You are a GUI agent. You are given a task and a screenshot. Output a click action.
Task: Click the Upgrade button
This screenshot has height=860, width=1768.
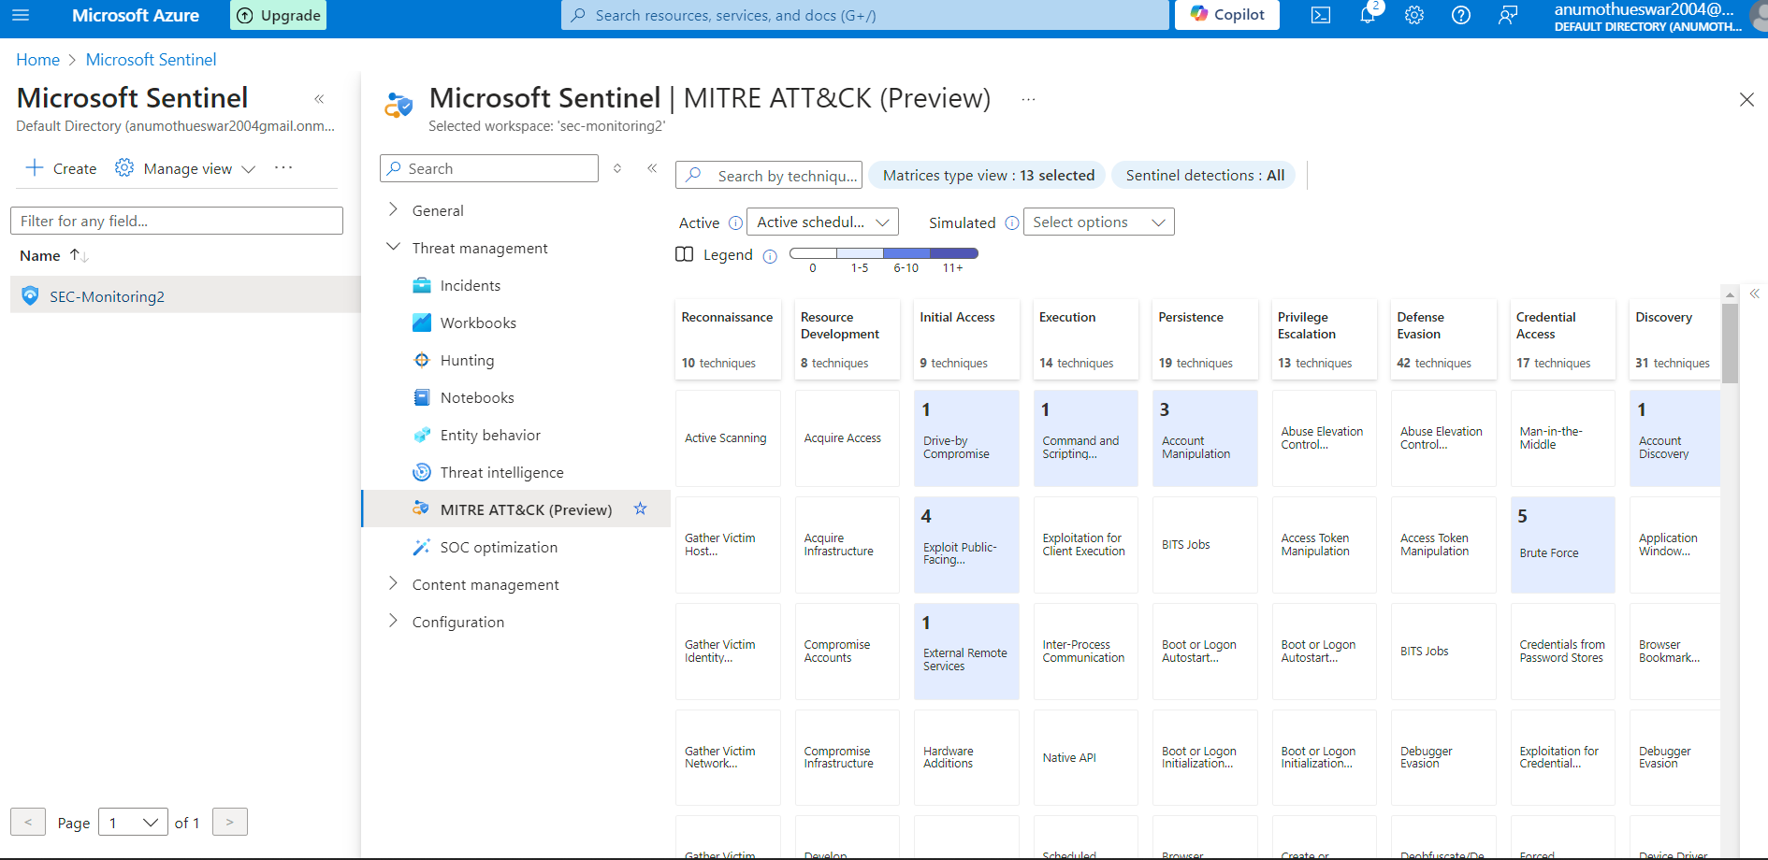(279, 15)
